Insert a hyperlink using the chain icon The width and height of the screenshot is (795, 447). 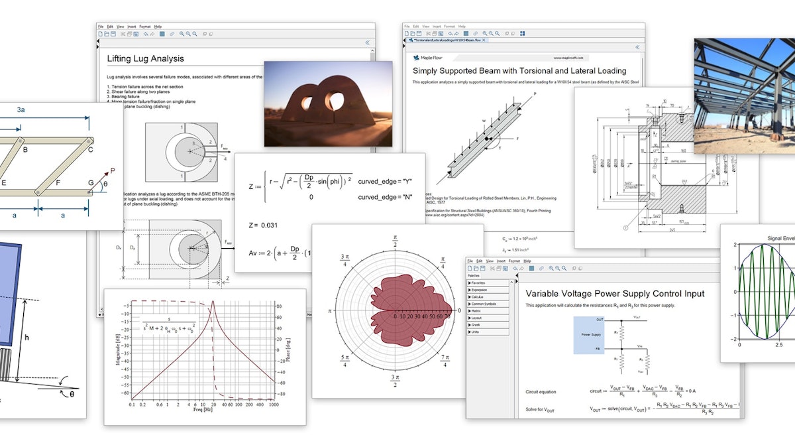tap(475, 33)
